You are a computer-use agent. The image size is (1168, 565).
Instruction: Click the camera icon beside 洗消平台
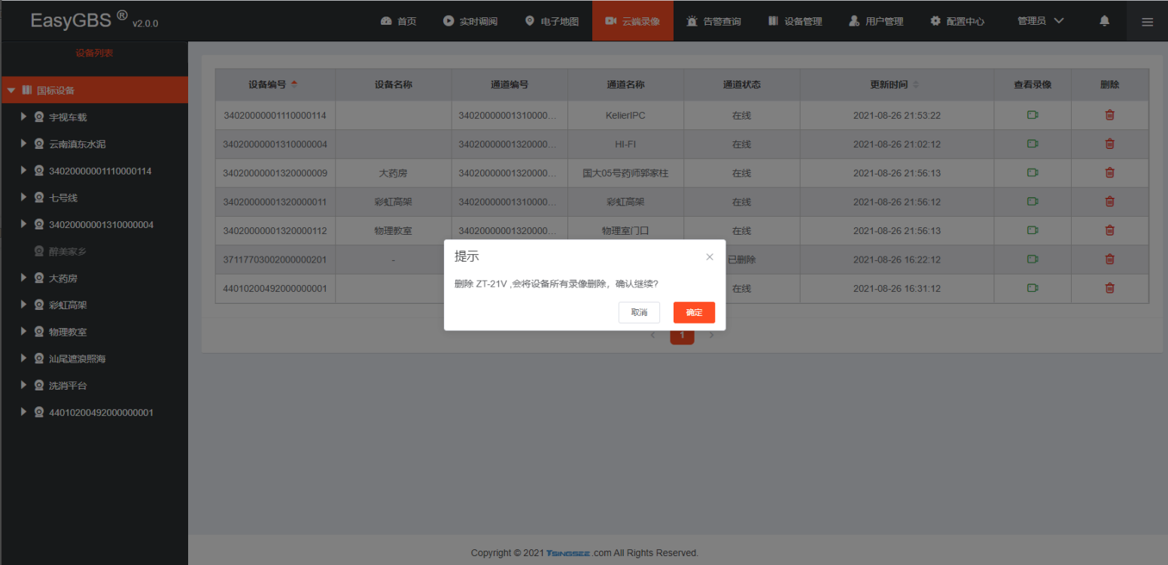tap(39, 386)
